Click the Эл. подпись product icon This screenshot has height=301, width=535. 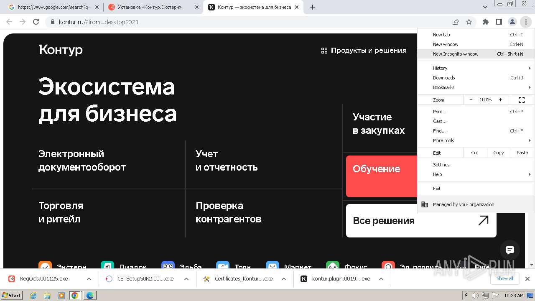(x=388, y=265)
